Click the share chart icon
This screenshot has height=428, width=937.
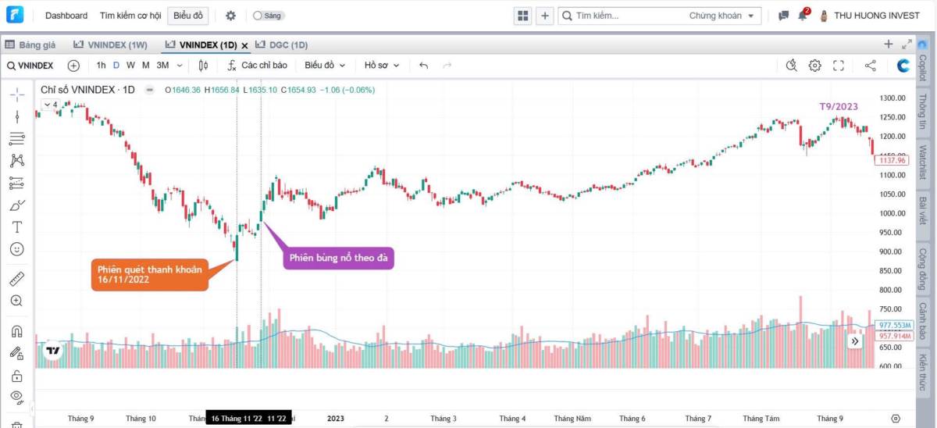tap(871, 66)
